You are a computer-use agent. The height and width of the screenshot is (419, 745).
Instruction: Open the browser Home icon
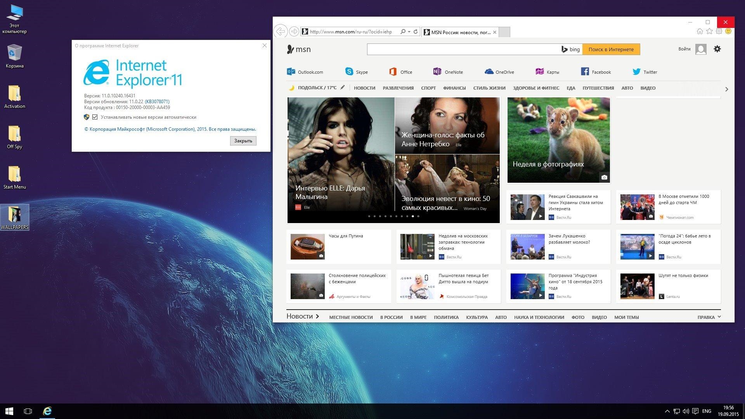point(700,31)
